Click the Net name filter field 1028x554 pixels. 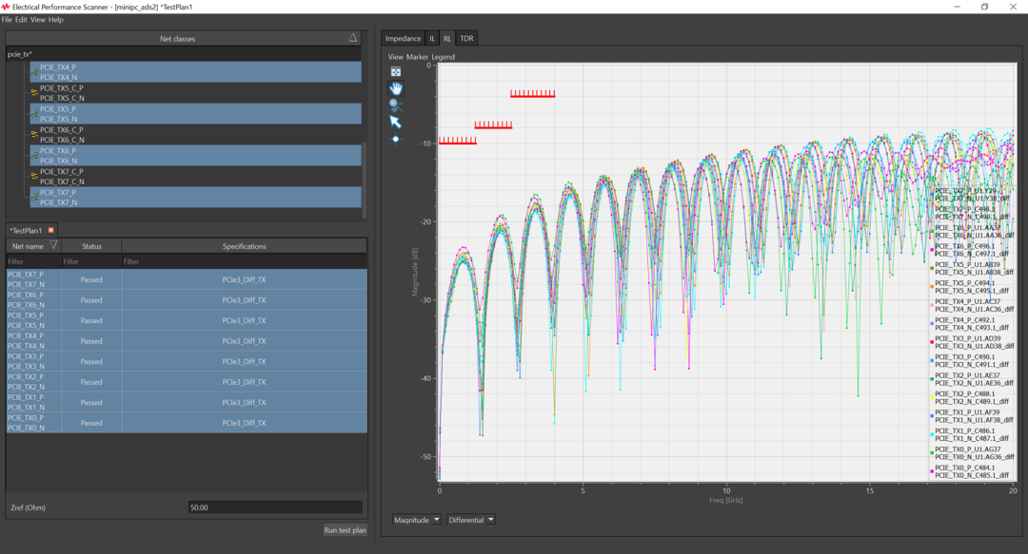[x=34, y=261]
